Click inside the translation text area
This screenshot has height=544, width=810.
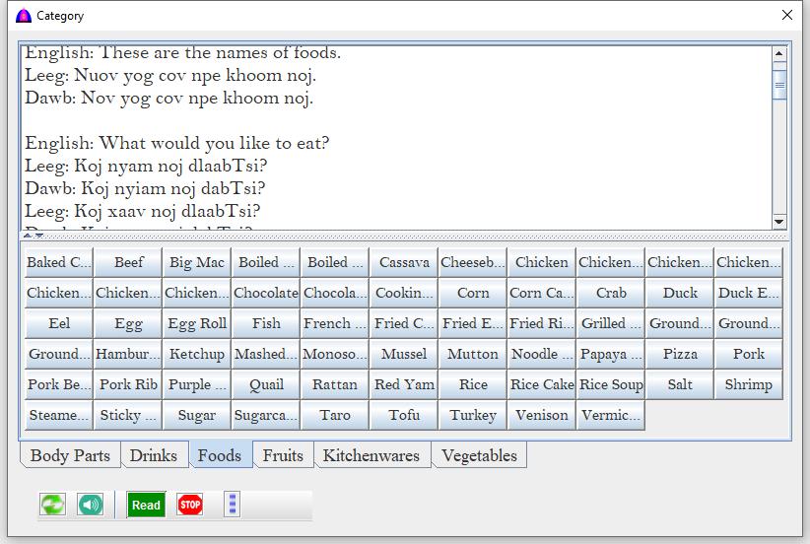coord(394,138)
